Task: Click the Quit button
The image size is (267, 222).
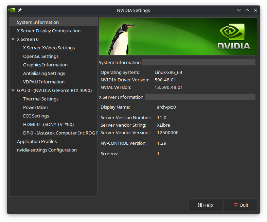Action: coord(241,205)
